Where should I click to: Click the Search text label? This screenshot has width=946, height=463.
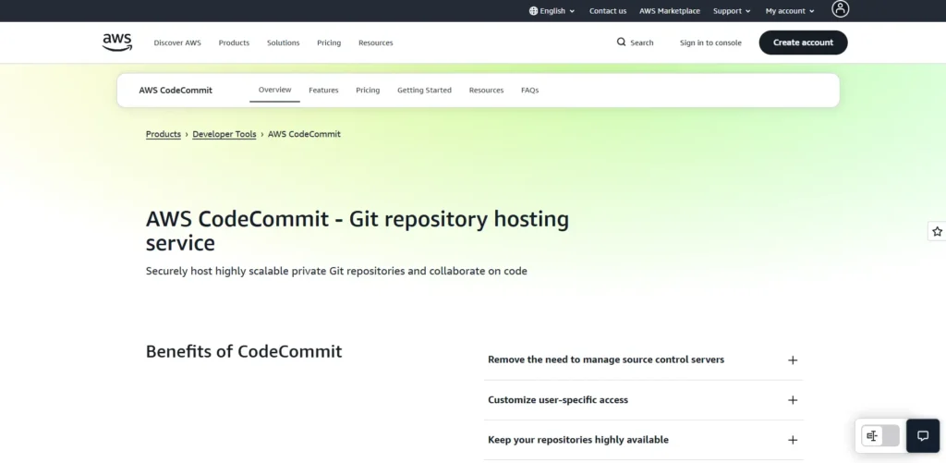[642, 43]
